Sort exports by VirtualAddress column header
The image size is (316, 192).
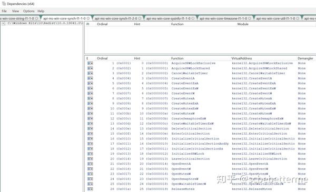tap(242, 58)
